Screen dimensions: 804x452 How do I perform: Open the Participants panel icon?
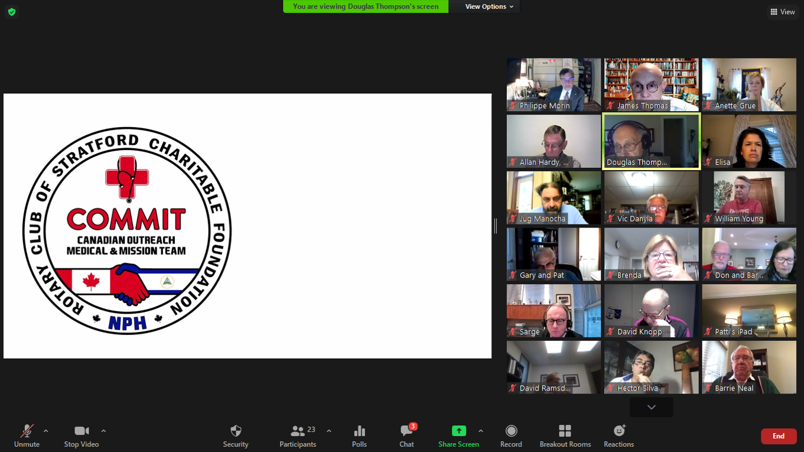click(298, 431)
